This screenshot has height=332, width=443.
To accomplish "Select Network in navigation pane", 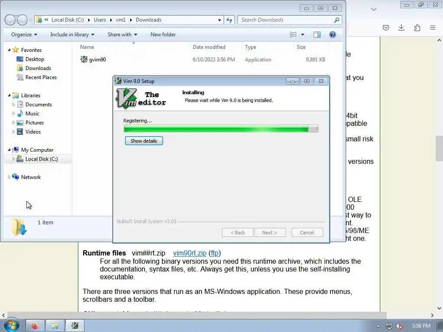I will click(31, 177).
